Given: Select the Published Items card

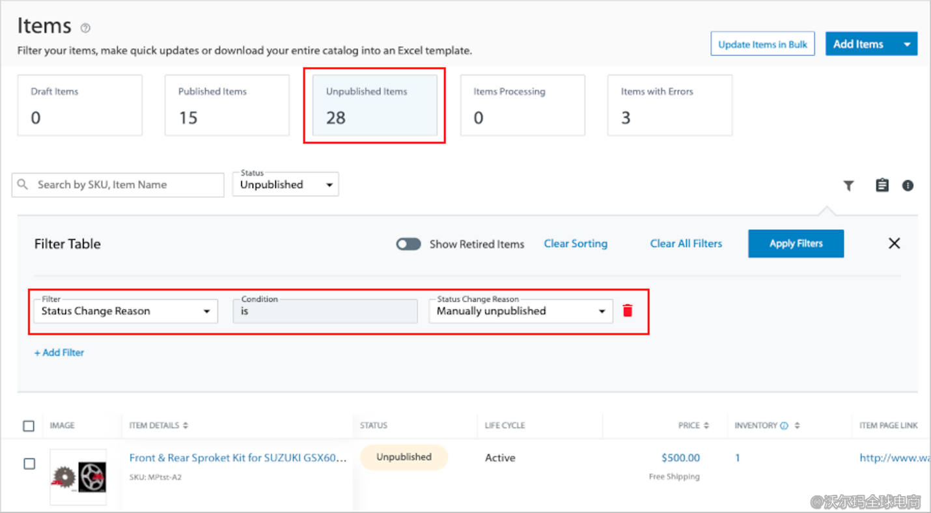Looking at the screenshot, I should tap(227, 105).
